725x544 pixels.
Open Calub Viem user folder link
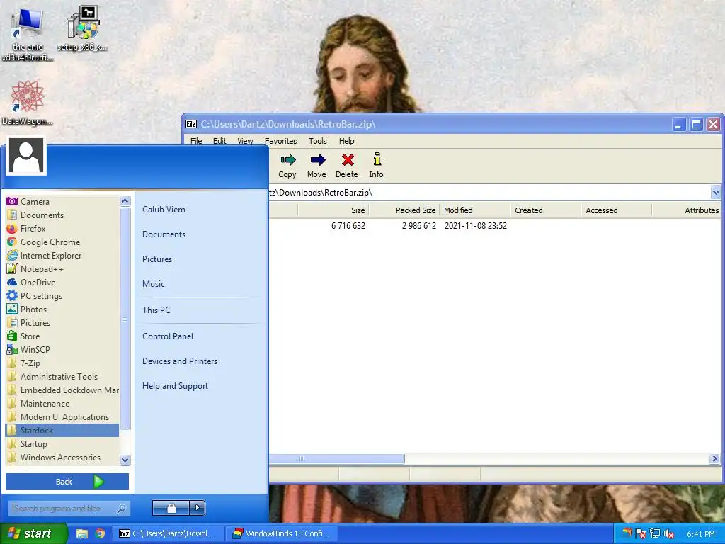(x=164, y=210)
